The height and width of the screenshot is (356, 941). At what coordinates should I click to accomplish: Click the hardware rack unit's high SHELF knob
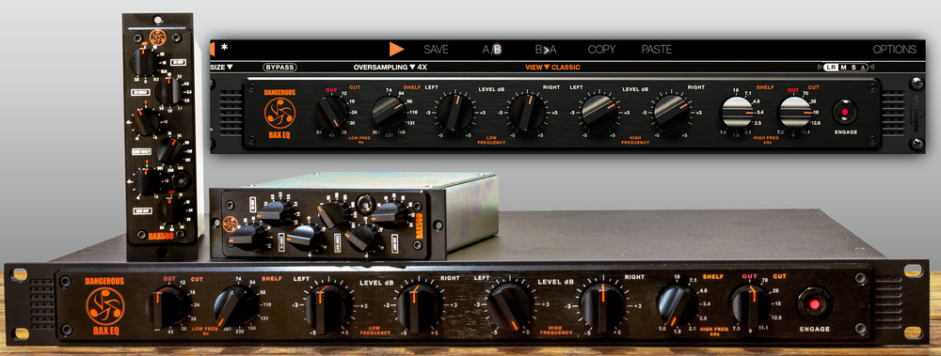(677, 305)
